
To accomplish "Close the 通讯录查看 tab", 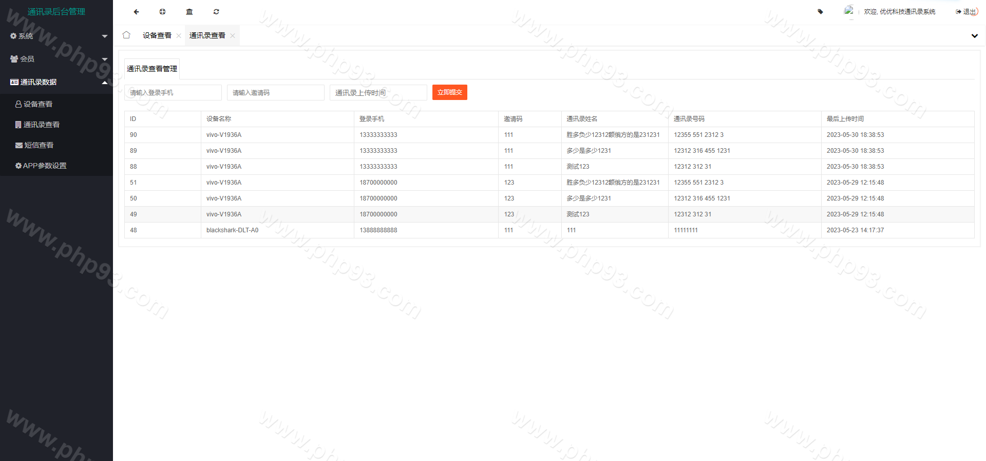I will [233, 36].
